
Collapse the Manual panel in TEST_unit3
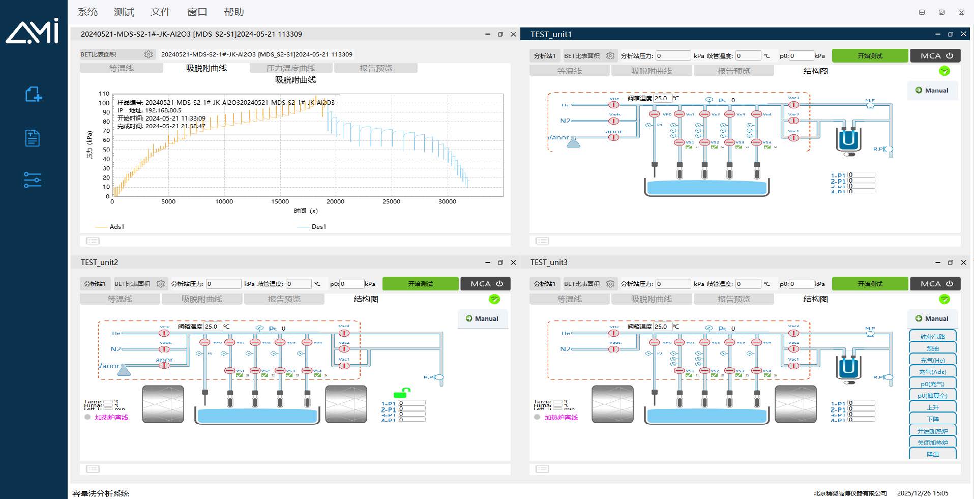pyautogui.click(x=932, y=319)
